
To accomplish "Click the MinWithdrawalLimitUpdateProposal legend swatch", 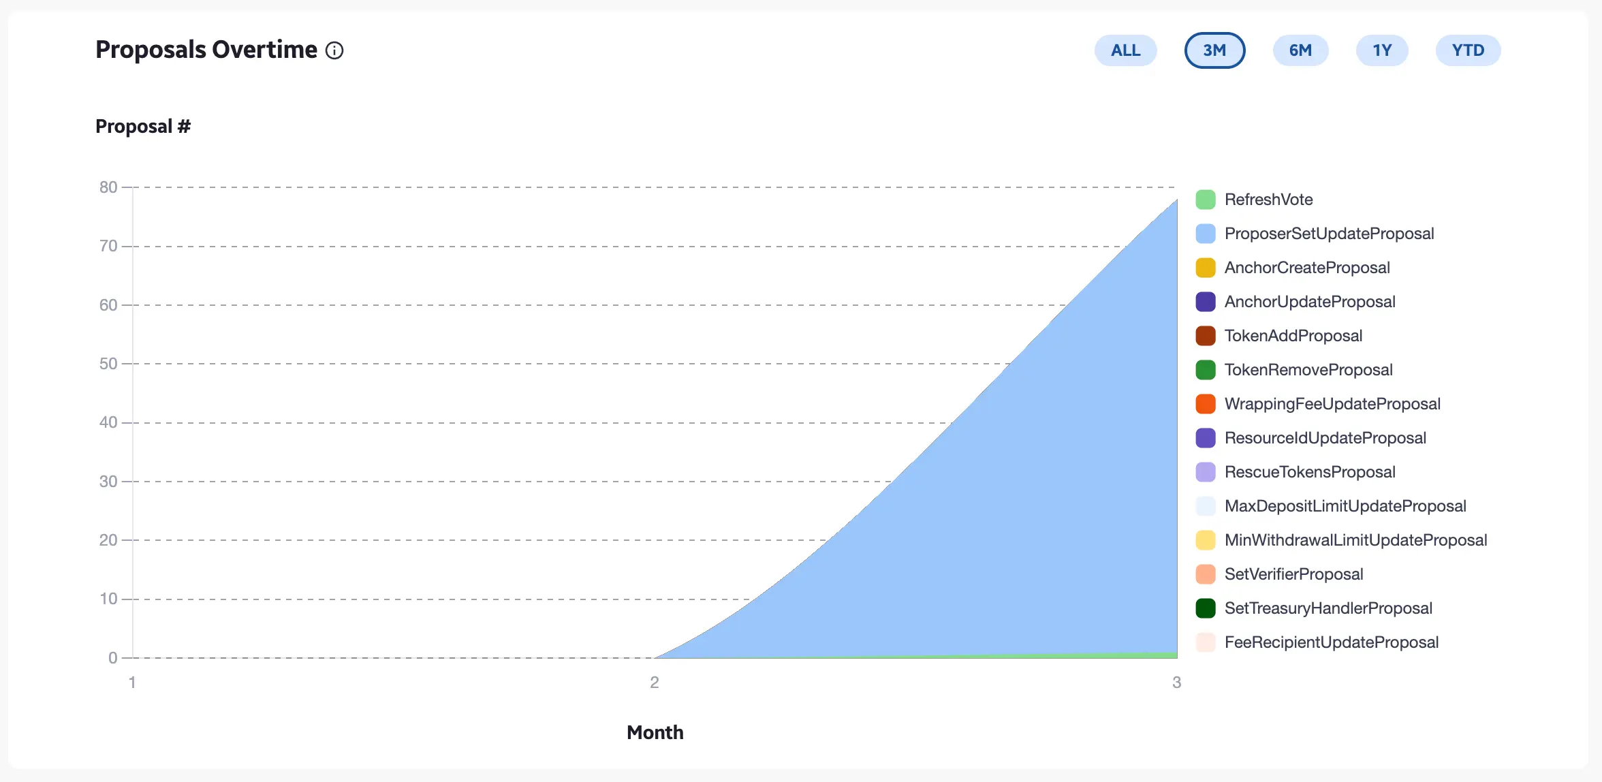I will point(1206,540).
